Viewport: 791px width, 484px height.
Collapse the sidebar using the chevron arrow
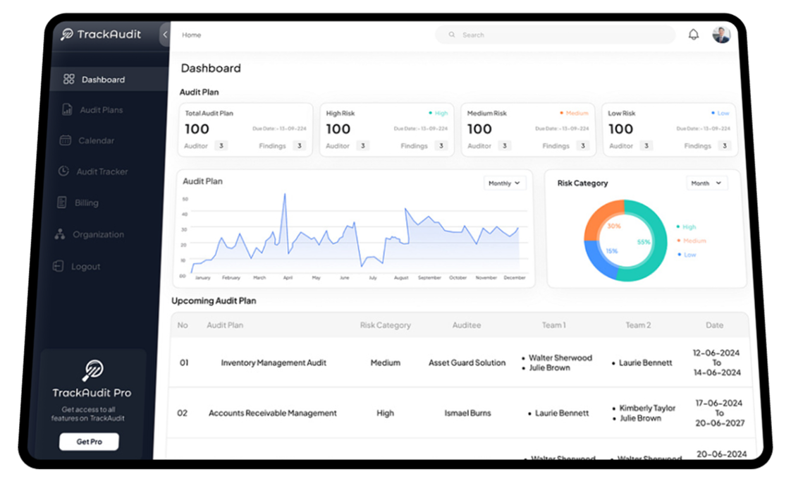(x=165, y=35)
